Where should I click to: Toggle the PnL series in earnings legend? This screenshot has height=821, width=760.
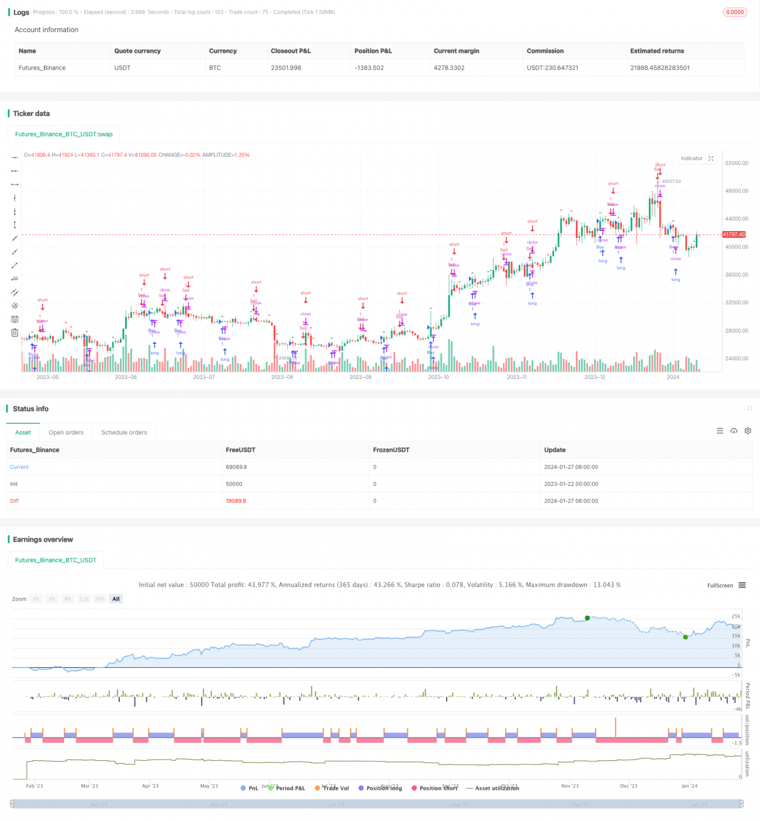pos(253,788)
